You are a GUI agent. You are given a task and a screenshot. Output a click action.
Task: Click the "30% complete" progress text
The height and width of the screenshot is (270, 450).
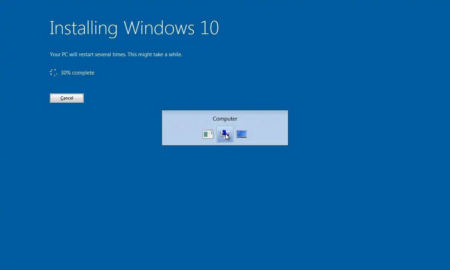click(x=77, y=73)
